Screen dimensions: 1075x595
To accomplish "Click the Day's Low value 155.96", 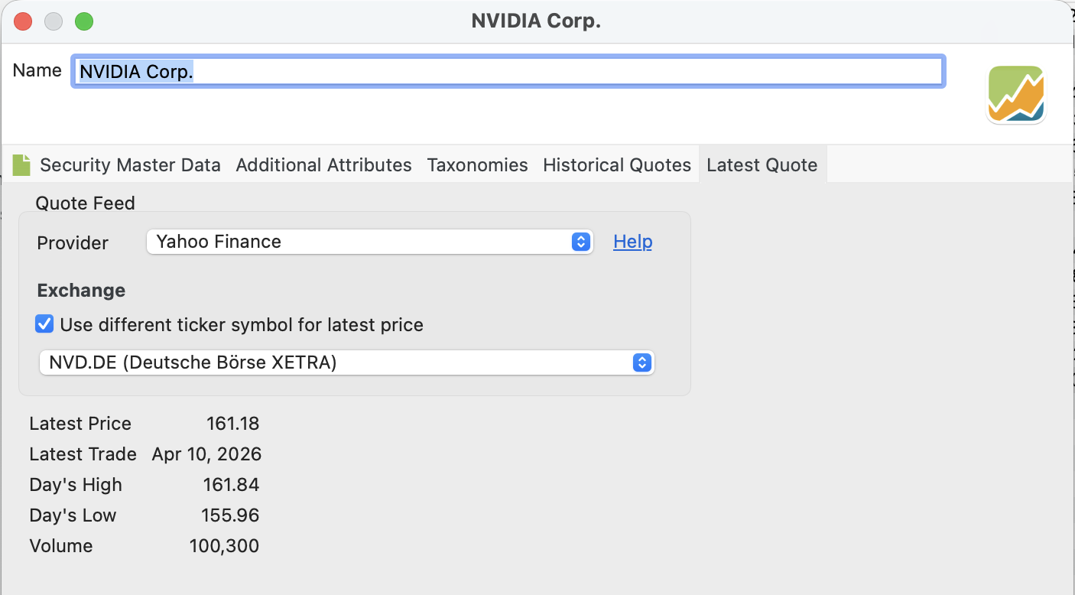I will (231, 515).
